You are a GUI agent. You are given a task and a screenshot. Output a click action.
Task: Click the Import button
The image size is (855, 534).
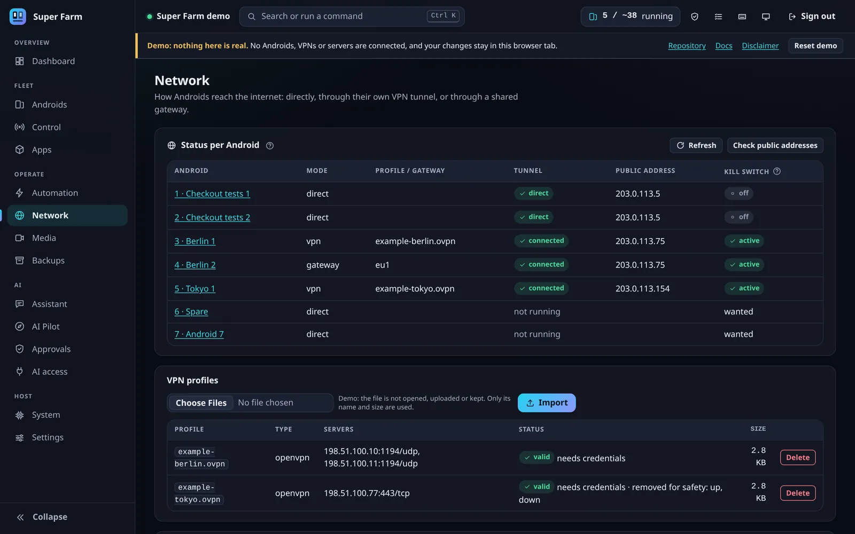[x=547, y=403]
